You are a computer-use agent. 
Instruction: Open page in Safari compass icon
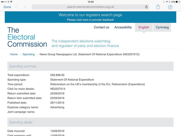click(x=170, y=7)
